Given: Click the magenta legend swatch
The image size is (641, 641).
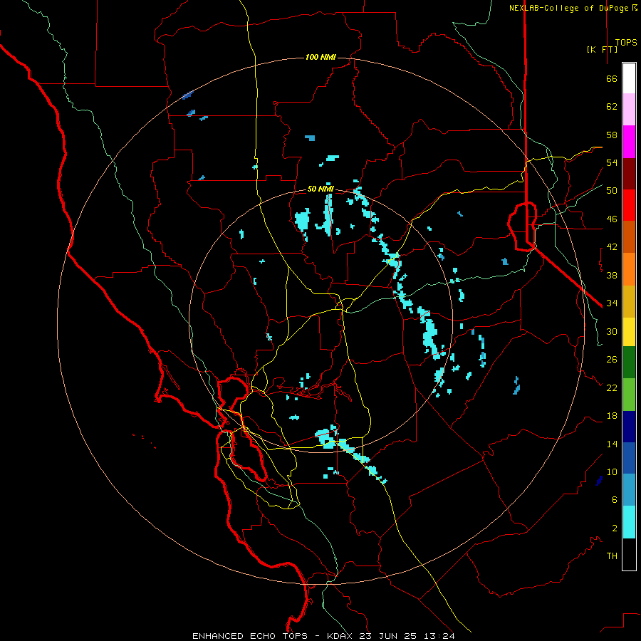Looking at the screenshot, I should [x=629, y=142].
